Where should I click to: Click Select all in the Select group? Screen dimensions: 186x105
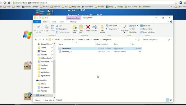(145, 26)
